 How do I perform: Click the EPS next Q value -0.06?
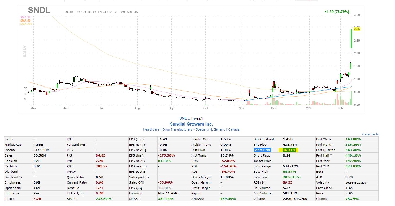(162, 150)
